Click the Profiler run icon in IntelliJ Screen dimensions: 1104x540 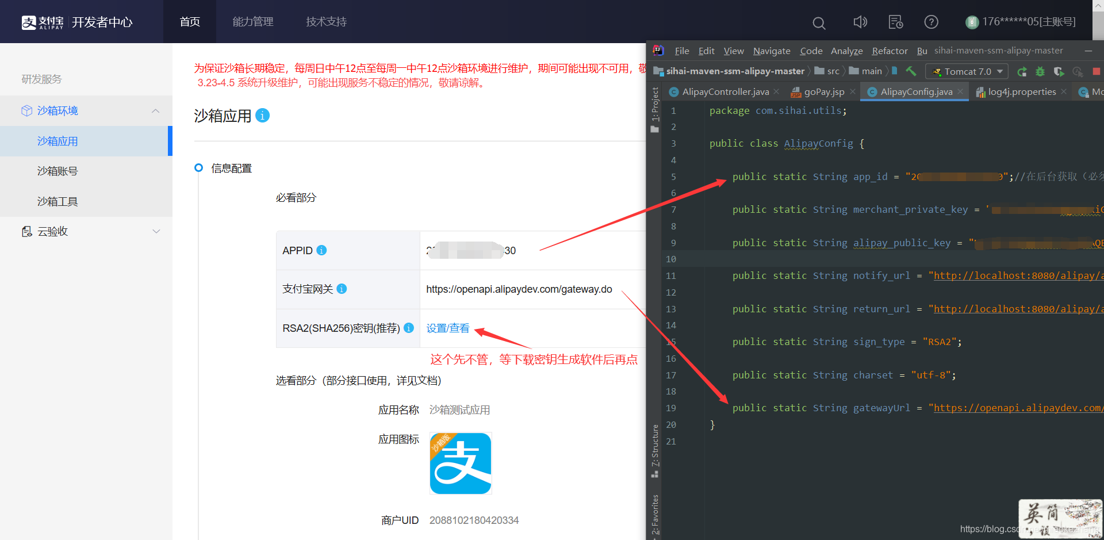pos(1078,71)
